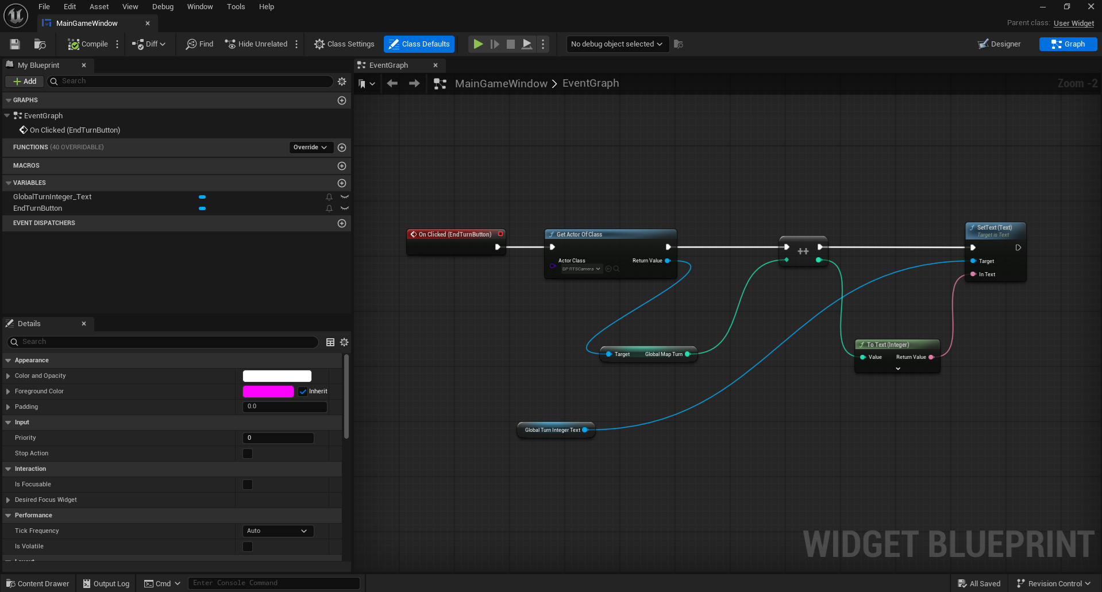
Task: Expand Color and Opacity property
Action: click(x=8, y=376)
